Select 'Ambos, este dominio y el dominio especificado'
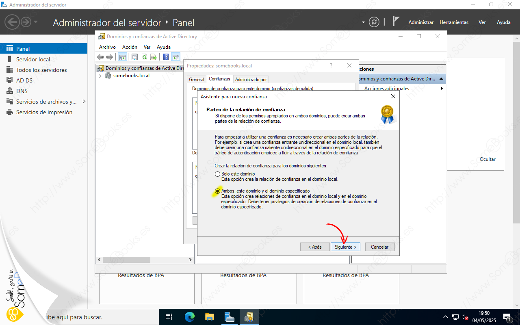The height and width of the screenshot is (325, 520). tap(218, 191)
